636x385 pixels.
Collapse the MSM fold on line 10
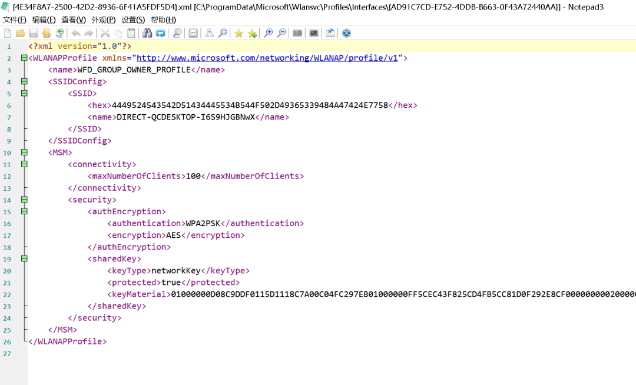pos(24,152)
